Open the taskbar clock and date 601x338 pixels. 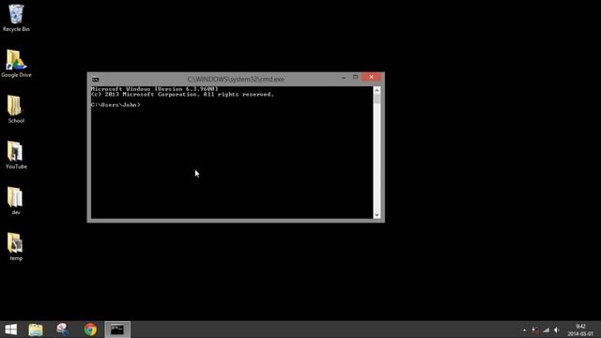click(x=580, y=330)
